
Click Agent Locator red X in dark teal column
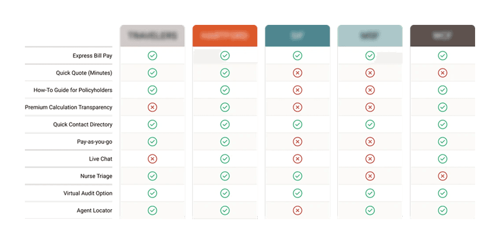click(297, 210)
